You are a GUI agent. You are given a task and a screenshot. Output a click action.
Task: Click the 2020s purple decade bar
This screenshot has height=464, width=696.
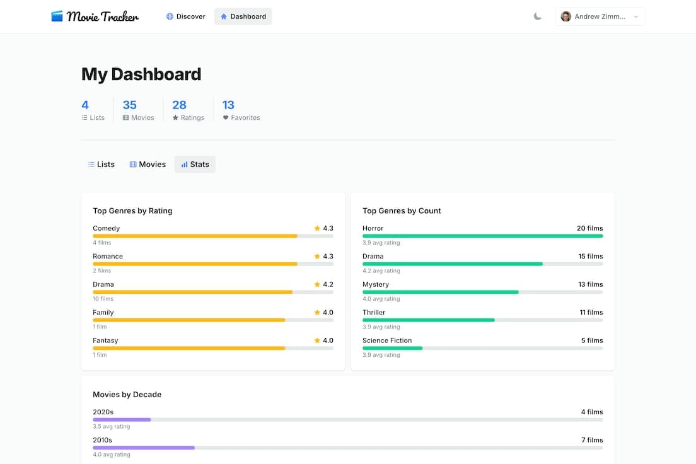(x=122, y=420)
